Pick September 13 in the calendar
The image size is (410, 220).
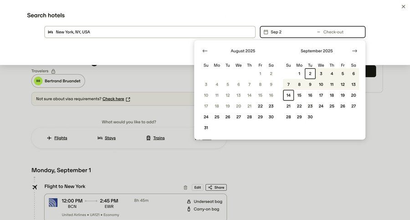point(354,85)
